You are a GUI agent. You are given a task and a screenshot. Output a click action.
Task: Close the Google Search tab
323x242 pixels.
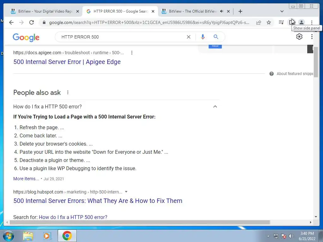153,11
